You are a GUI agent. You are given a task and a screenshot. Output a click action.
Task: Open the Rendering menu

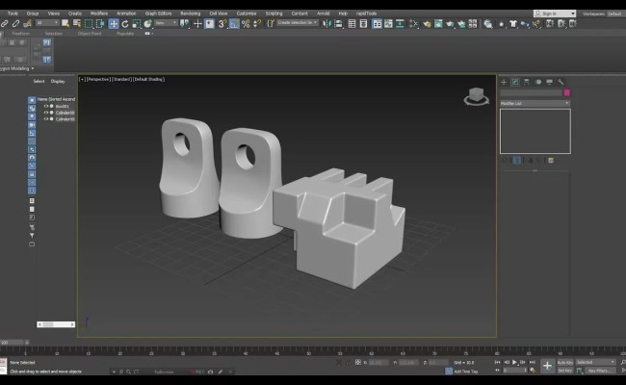tap(190, 13)
